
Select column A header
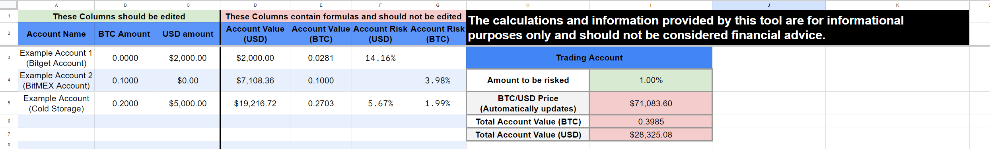(56, 5)
